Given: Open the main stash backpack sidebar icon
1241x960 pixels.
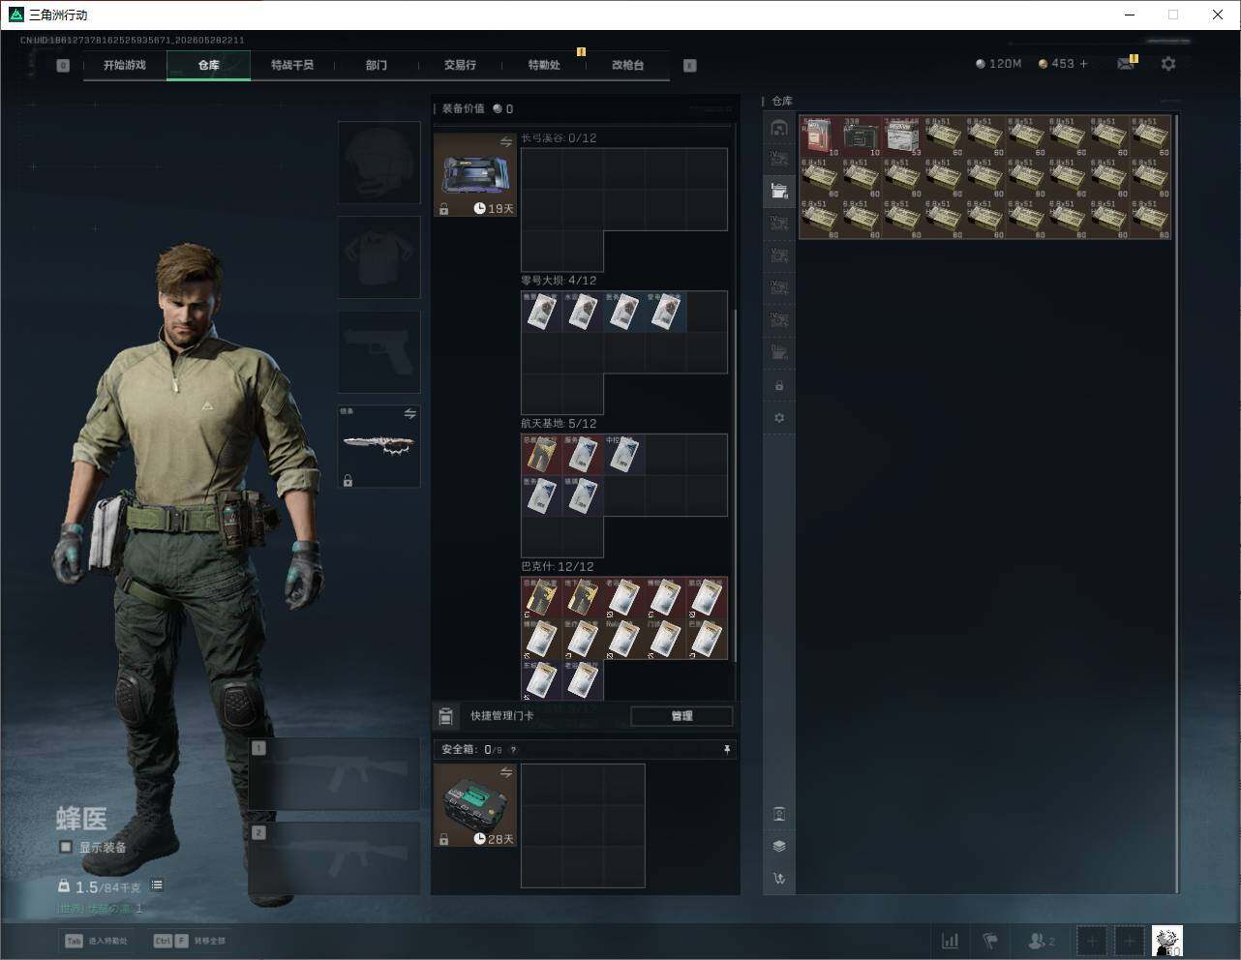Looking at the screenshot, I should click(x=779, y=128).
